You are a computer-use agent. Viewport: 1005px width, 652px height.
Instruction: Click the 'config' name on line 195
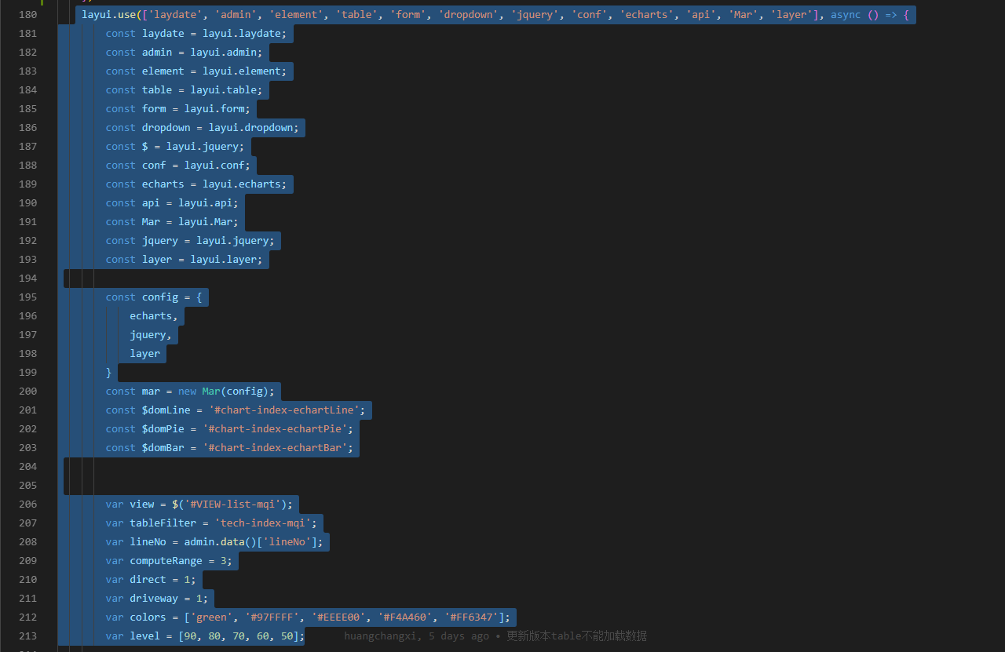click(x=160, y=297)
